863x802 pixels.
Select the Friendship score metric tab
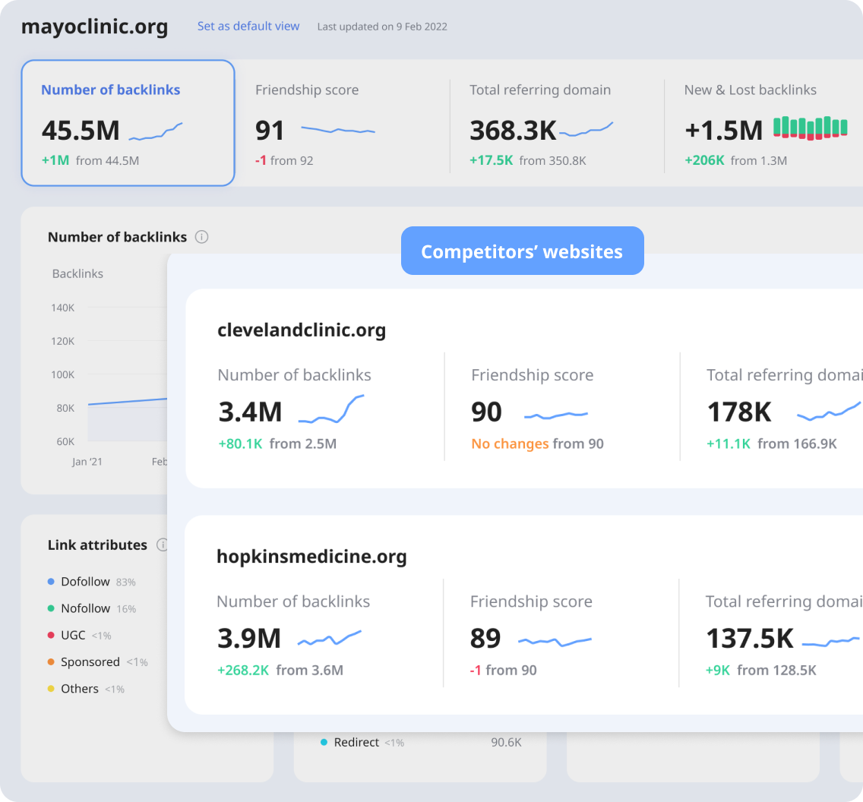[343, 123]
